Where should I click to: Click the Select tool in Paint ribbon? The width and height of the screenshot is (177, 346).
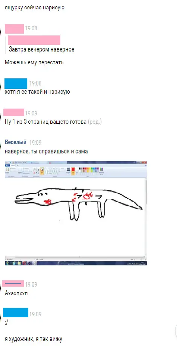(x=20, y=170)
